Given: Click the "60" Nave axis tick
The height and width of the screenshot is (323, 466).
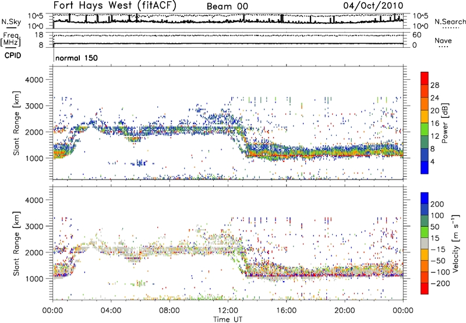Looking at the screenshot, I should (416, 35).
